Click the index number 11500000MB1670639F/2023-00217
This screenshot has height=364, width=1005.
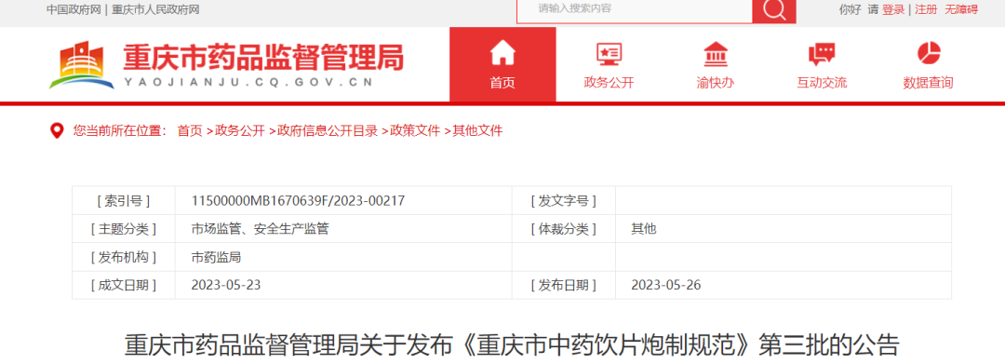point(298,200)
